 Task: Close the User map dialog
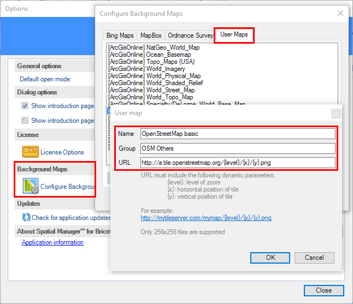(x=336, y=114)
